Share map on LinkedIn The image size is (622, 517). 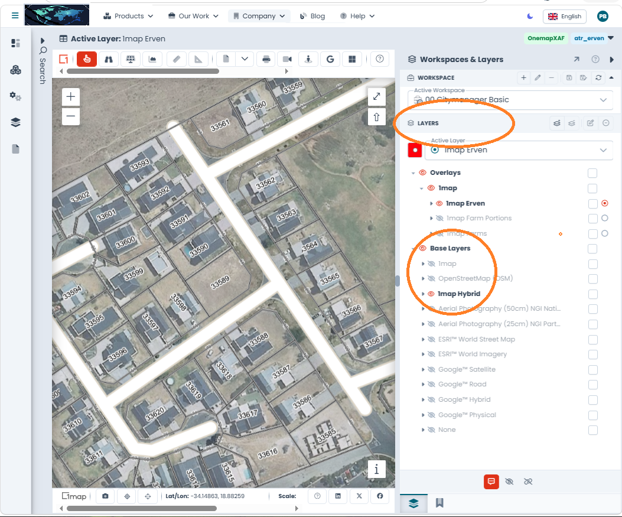(x=338, y=496)
